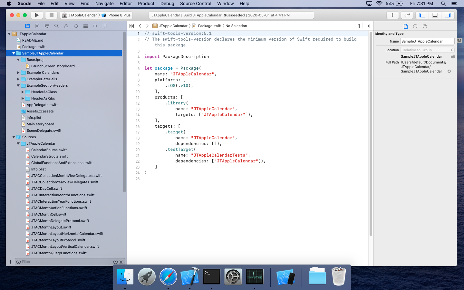Open the Library with the plus button

tap(392, 15)
